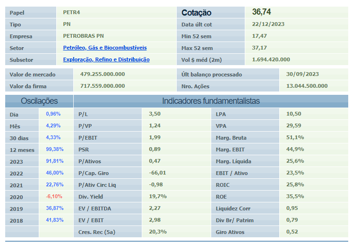Screen dimensions: 352x242
Task: Click the ROIC label
Action: tap(223, 185)
